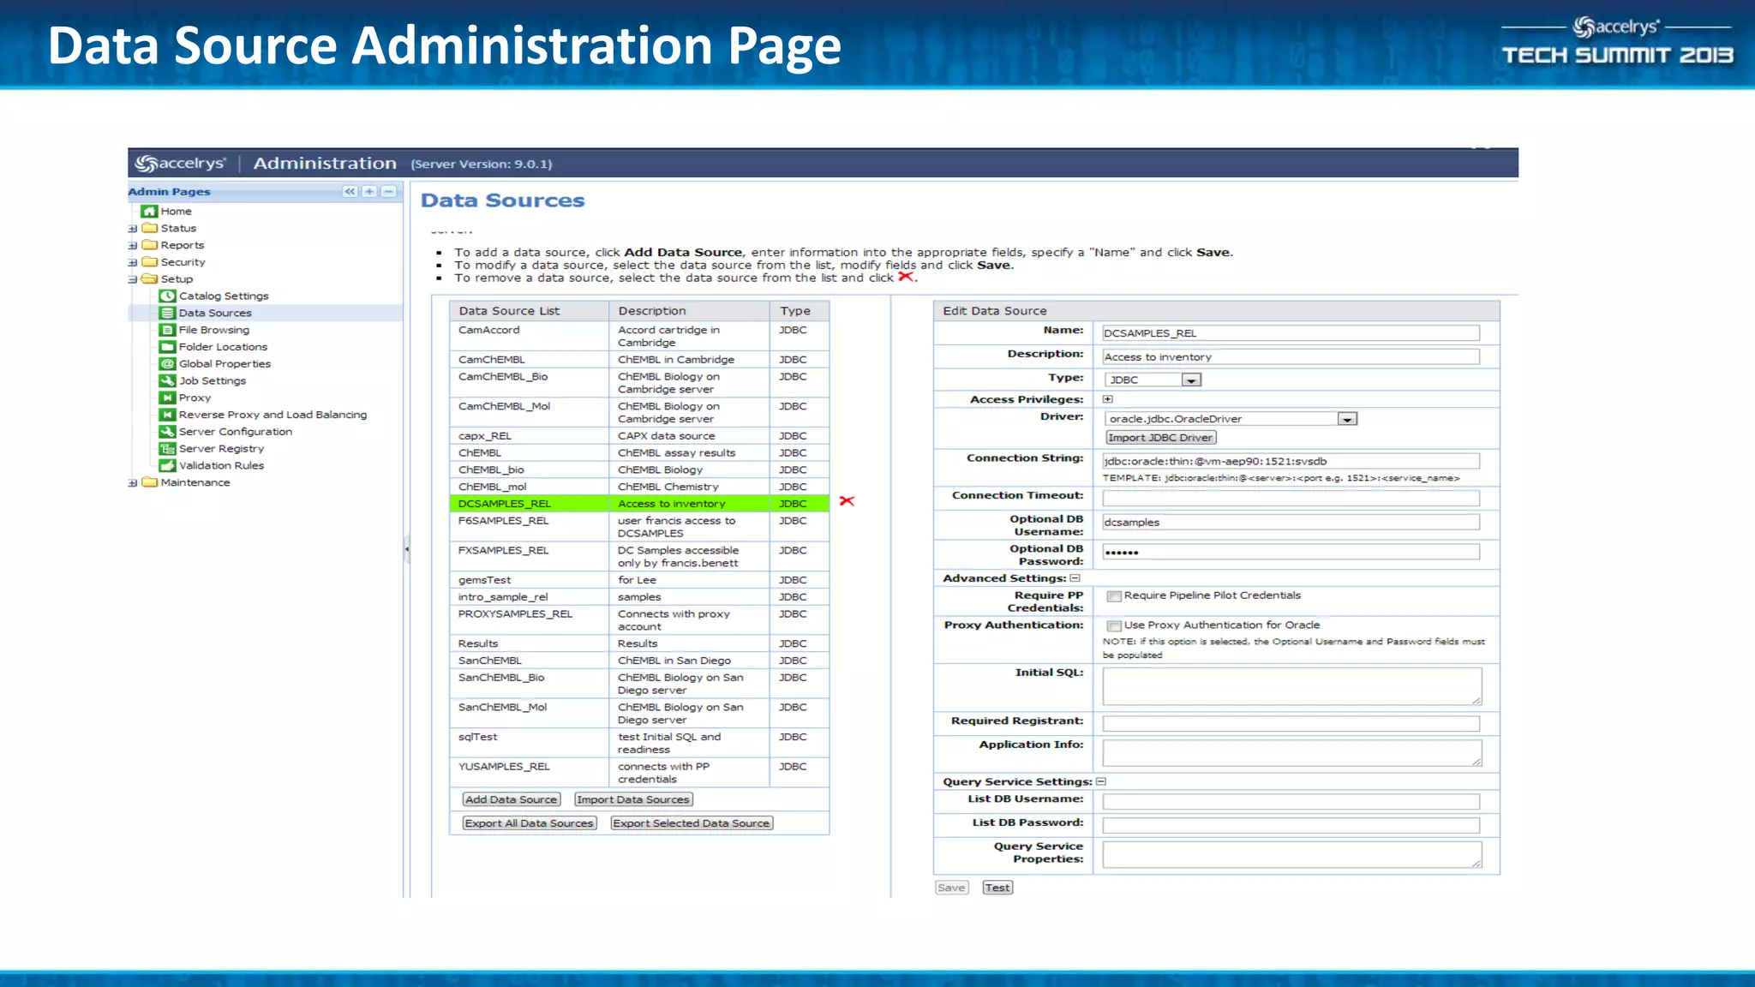Open Server Configuration page

pyautogui.click(x=236, y=432)
